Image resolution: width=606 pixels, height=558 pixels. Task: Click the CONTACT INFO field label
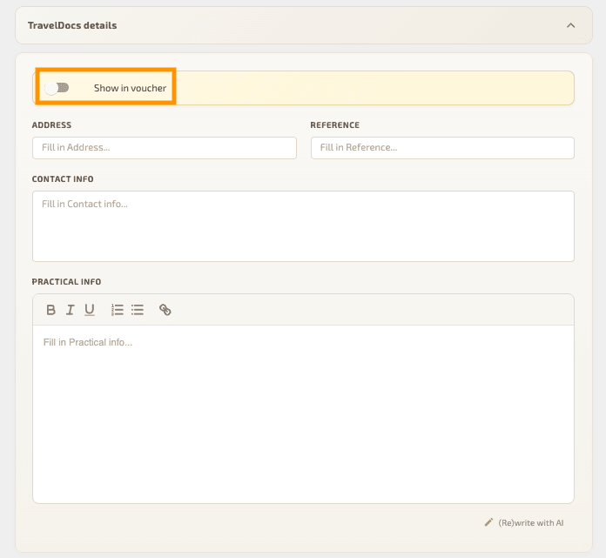click(63, 179)
